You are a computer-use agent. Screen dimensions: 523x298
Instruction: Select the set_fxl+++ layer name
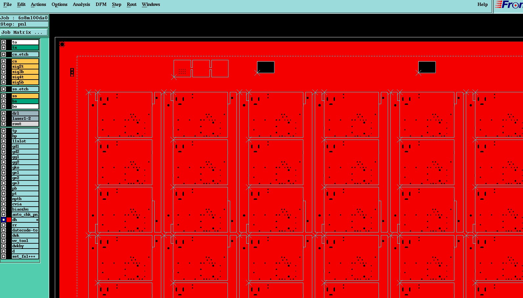pos(25,256)
